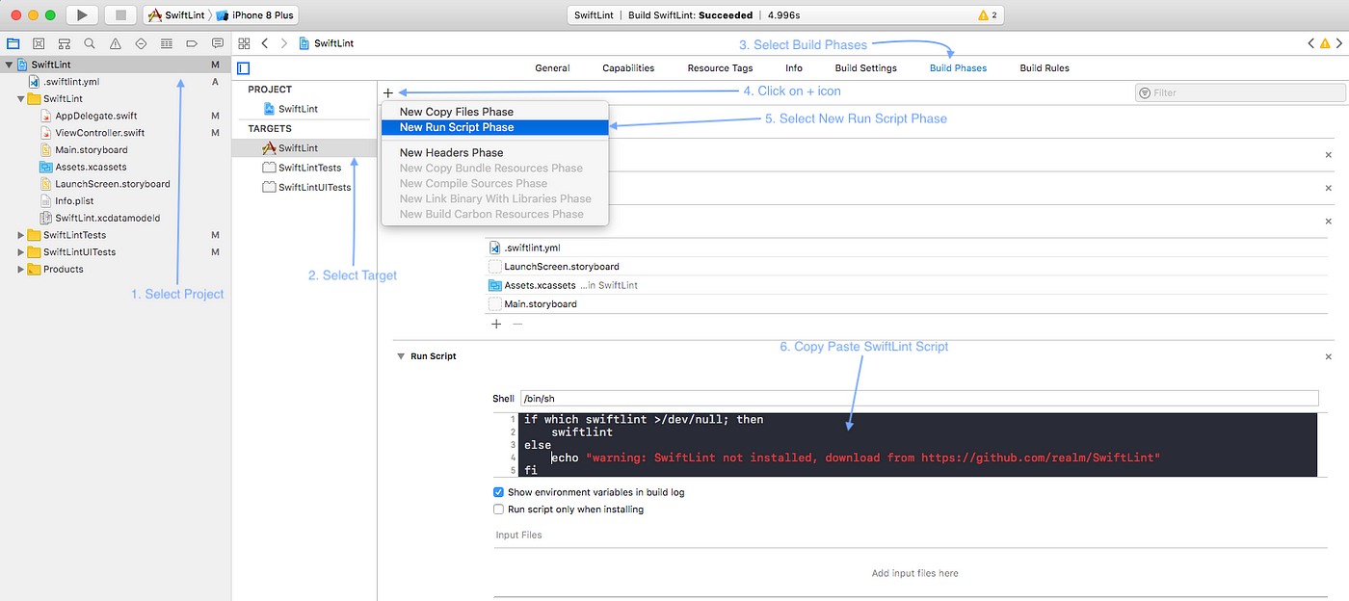
Task: Click the yellow warning count indicator
Action: point(988,15)
